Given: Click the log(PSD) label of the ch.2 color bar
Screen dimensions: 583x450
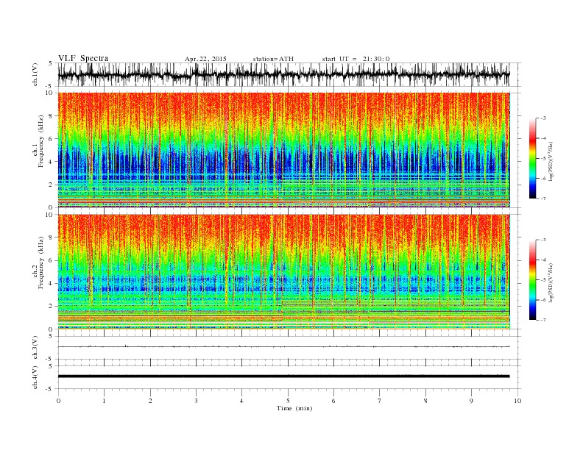Looking at the screenshot, I should pos(551,283).
